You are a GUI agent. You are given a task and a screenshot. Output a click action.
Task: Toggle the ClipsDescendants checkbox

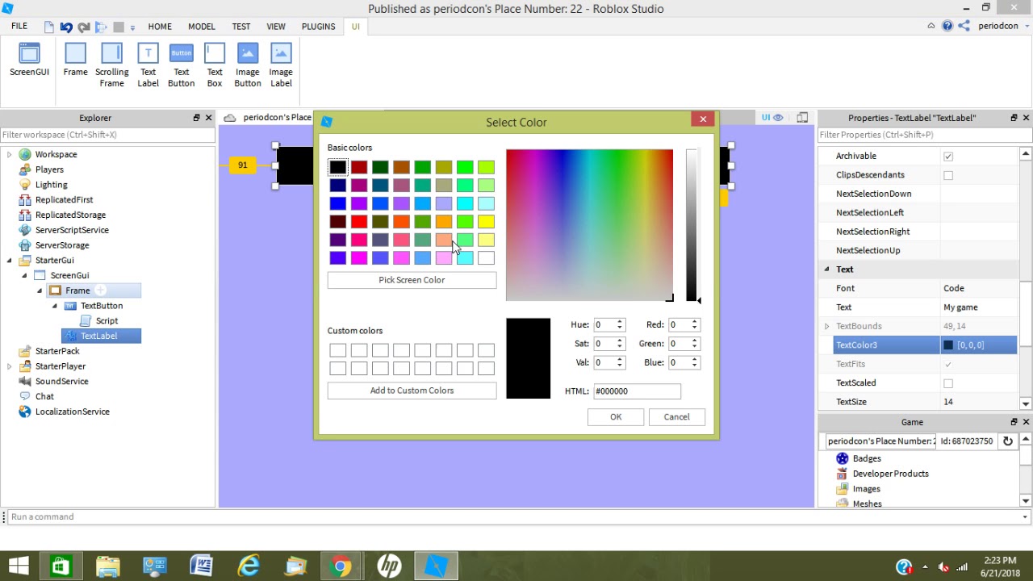(948, 175)
